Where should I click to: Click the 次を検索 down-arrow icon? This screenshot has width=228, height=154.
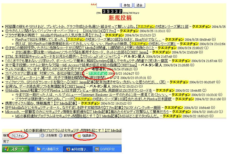[42, 136]
